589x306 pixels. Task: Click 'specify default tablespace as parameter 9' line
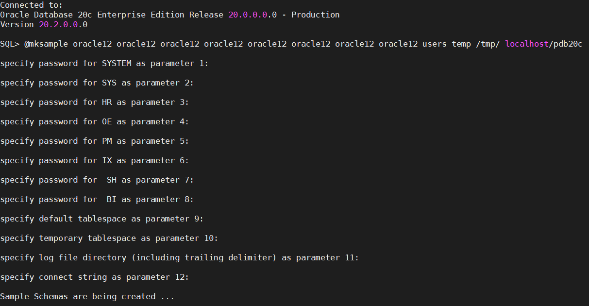pyautogui.click(x=102, y=219)
